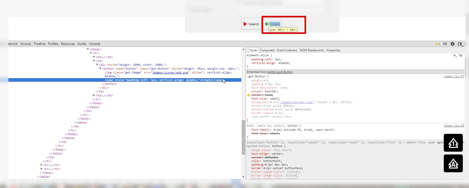Open the Console panel tab
The height and width of the screenshot is (188, 469).
[x=95, y=44]
